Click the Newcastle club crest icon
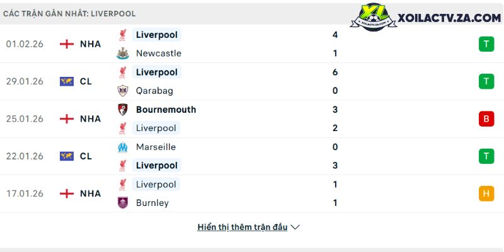504x252 pixels. [122, 54]
